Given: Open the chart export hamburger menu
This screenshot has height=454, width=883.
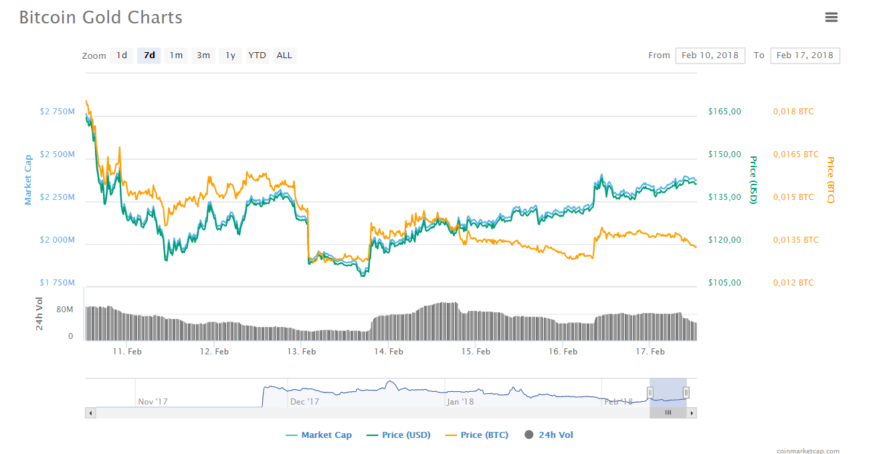Looking at the screenshot, I should point(831,17).
